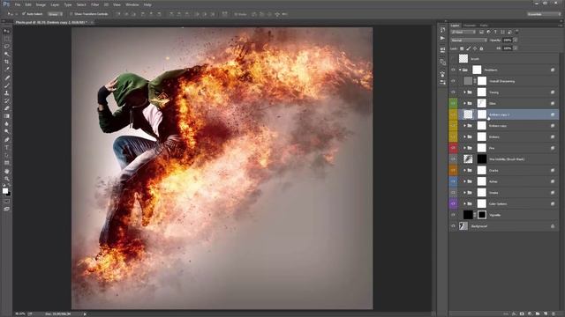Select the Eyedropper tool
565x317 pixels.
[6, 70]
